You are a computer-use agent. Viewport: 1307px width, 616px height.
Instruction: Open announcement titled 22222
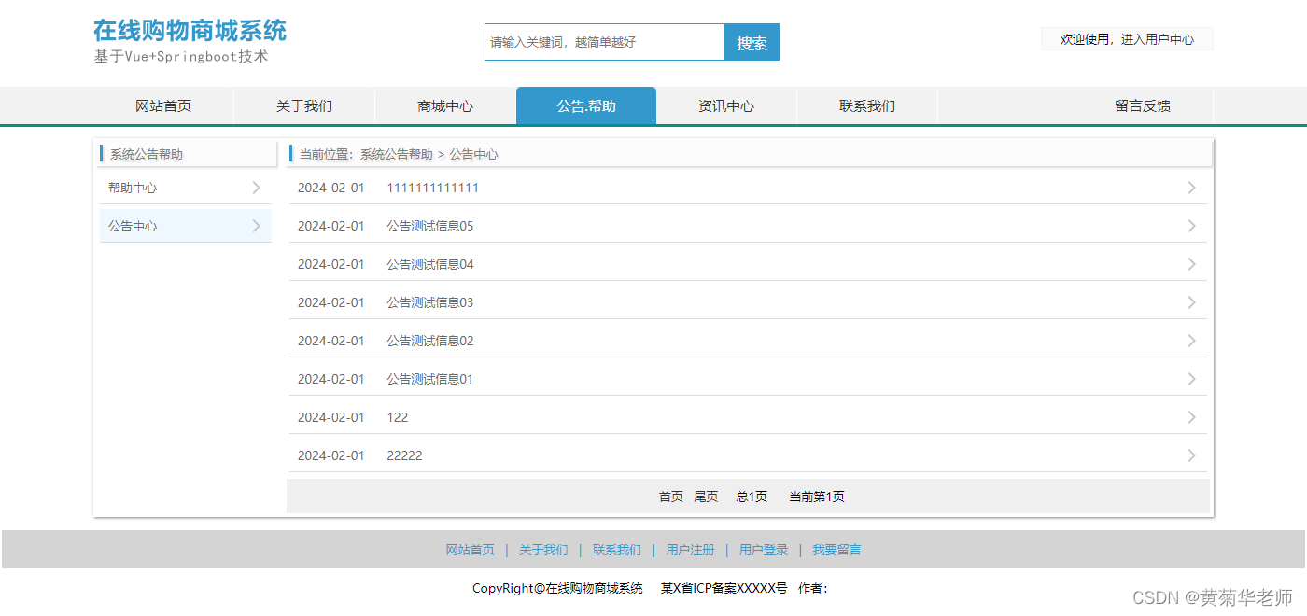coord(404,455)
